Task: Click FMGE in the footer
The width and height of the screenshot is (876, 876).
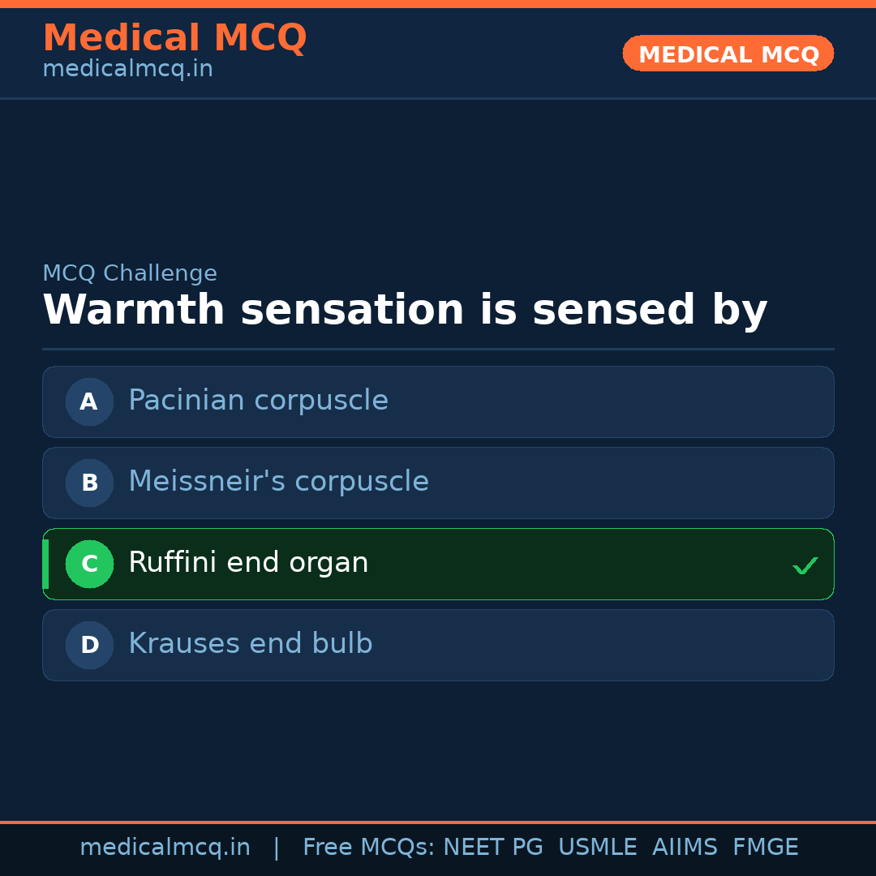Action: point(765,848)
